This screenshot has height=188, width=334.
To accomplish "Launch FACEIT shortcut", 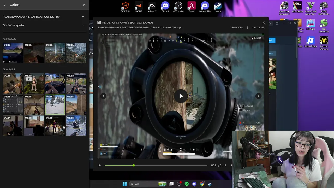I will coord(139,7).
